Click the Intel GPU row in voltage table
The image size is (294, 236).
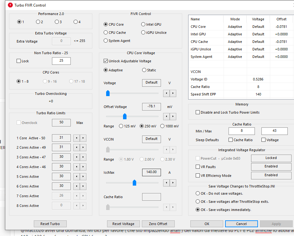point(240,34)
